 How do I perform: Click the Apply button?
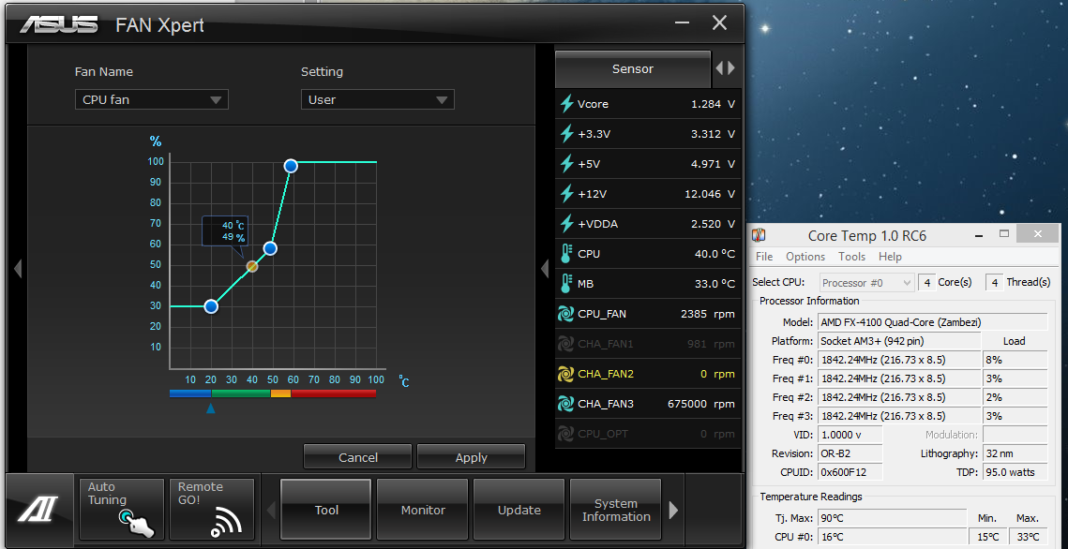click(472, 457)
